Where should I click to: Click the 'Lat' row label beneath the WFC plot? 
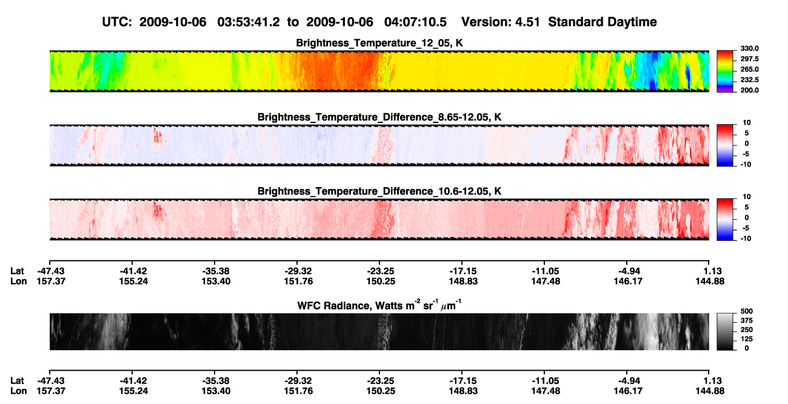(x=17, y=381)
